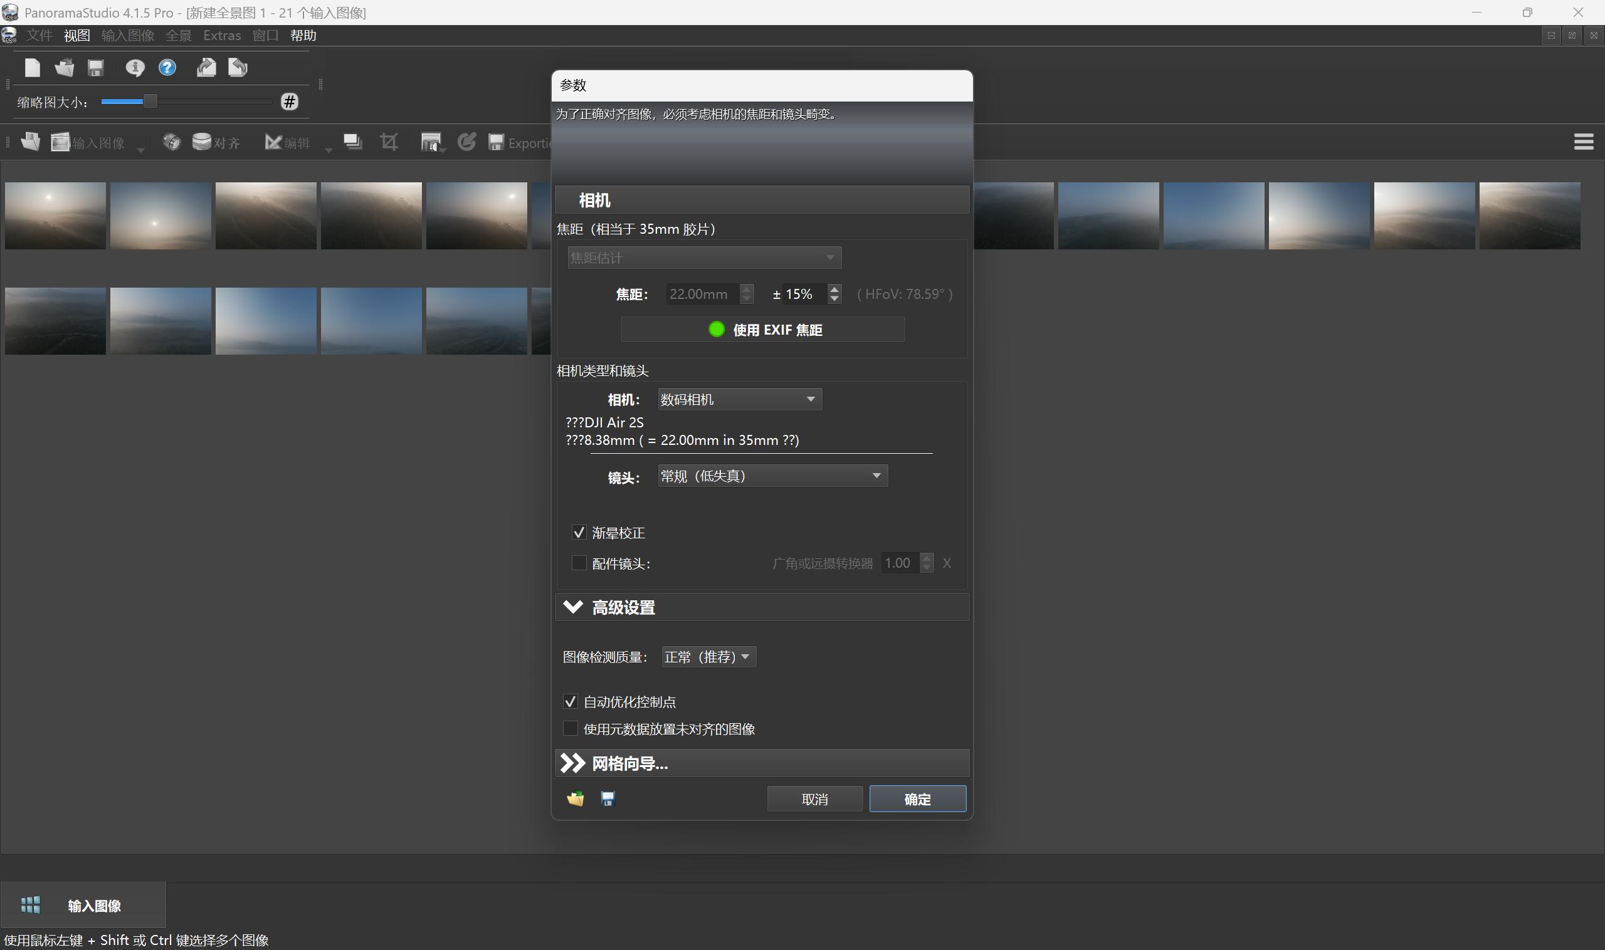This screenshot has width=1605, height=950.
Task: Open the 镜头 lens type dropdown
Action: tap(772, 476)
